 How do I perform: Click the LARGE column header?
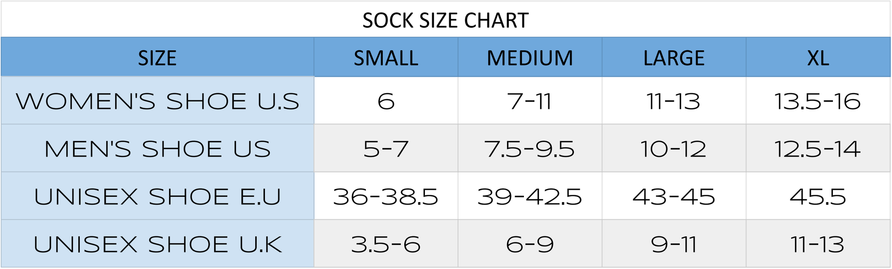point(674,58)
